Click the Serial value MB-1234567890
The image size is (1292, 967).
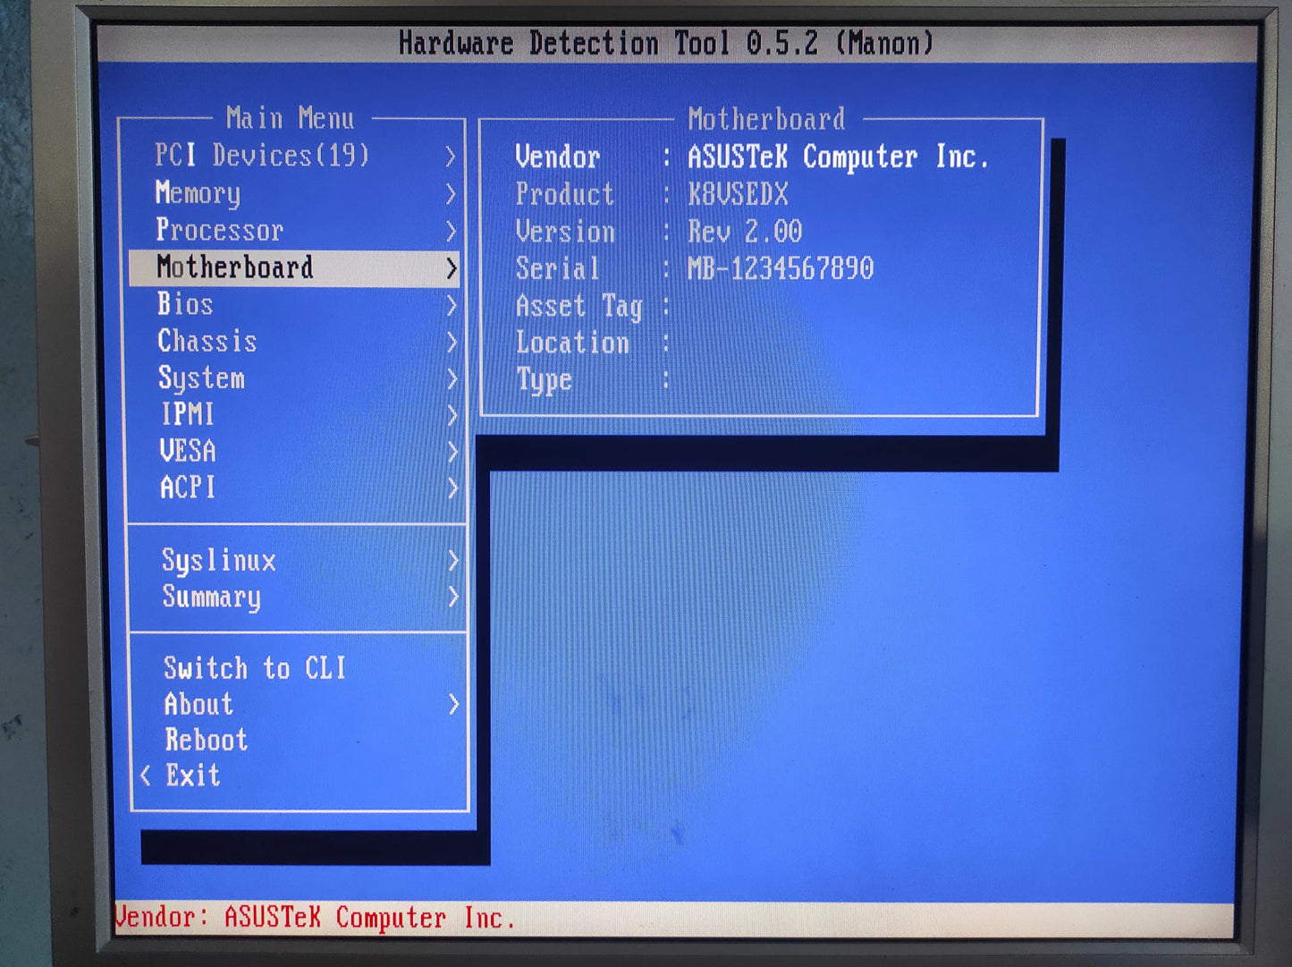pos(781,268)
